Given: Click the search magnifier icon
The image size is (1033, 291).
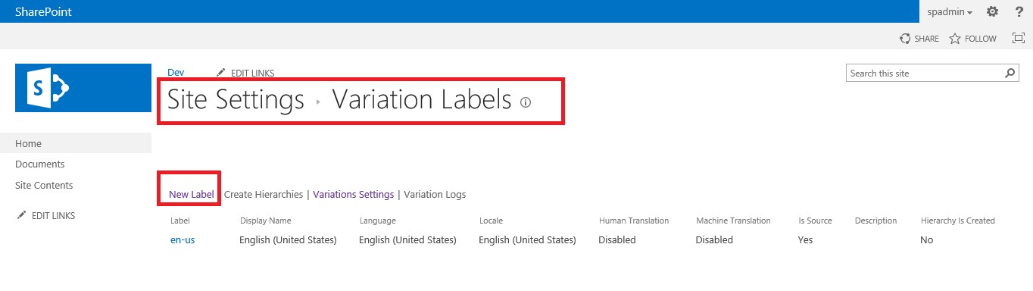Looking at the screenshot, I should click(1011, 74).
